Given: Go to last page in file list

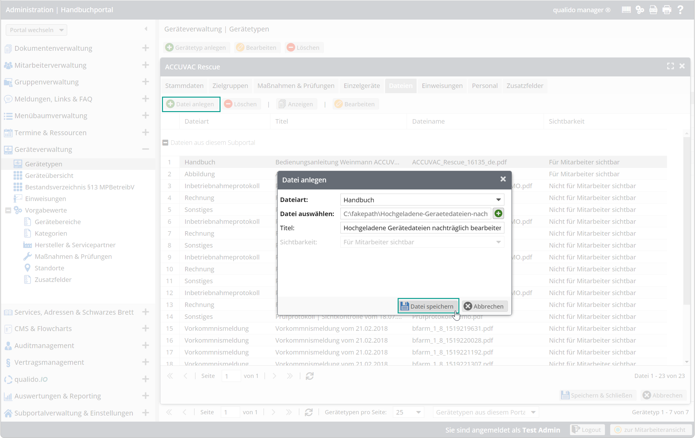Looking at the screenshot, I should 290,376.
